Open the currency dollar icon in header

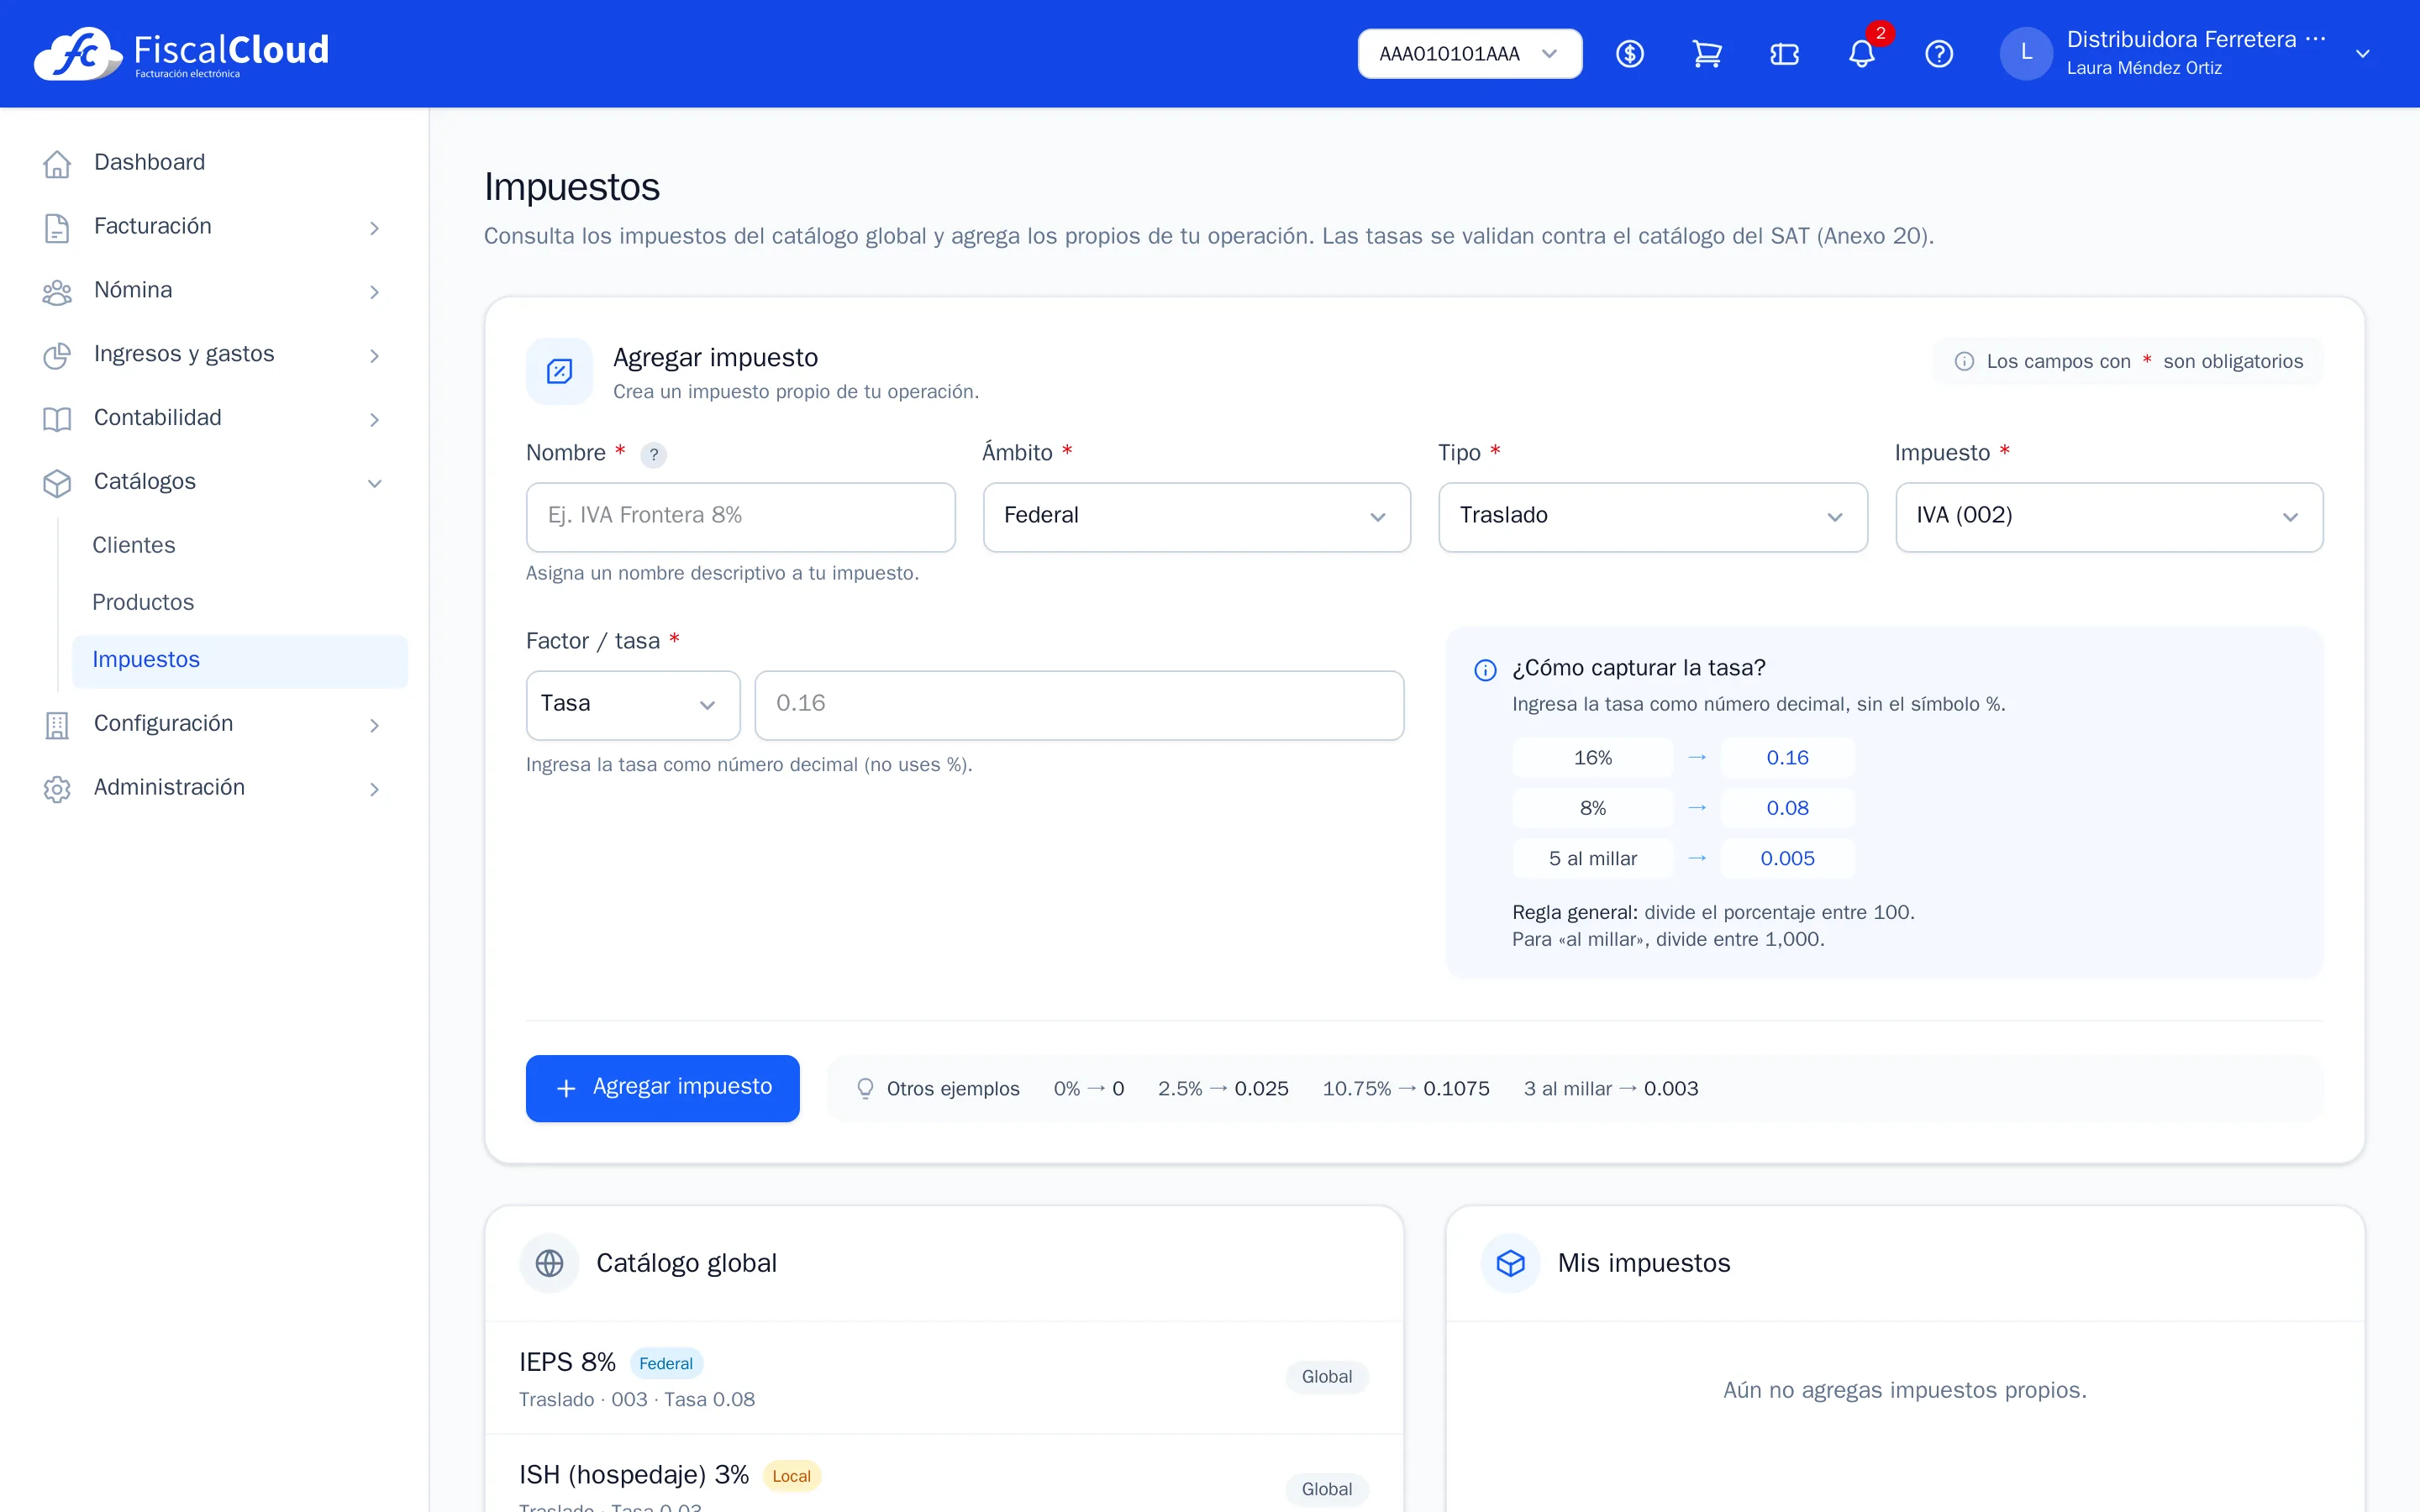point(1630,54)
